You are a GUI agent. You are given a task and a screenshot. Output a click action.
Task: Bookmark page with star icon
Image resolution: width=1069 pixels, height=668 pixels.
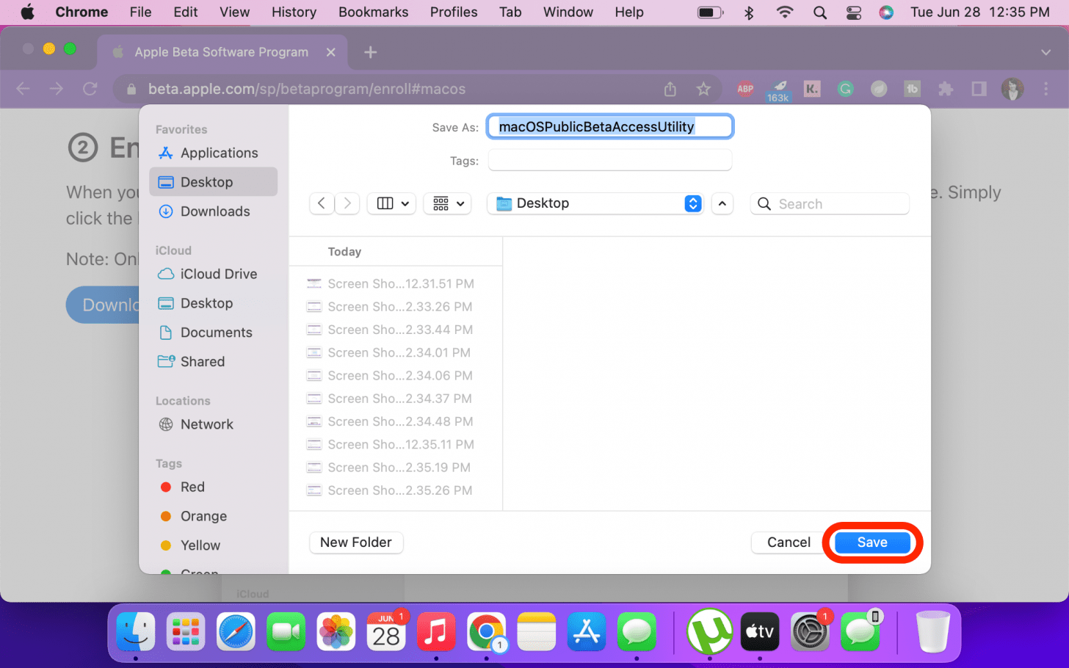click(x=703, y=89)
